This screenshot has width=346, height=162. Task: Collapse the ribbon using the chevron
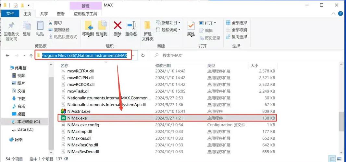coord(333,14)
